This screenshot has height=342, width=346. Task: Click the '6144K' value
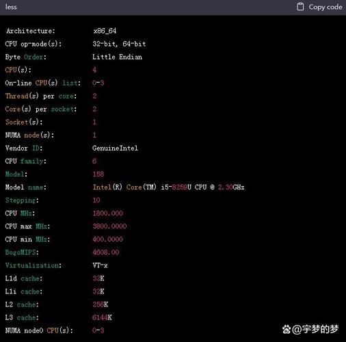(102, 317)
